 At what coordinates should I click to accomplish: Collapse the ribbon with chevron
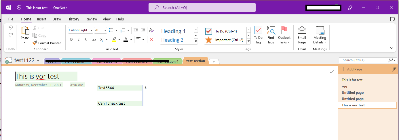pos(392,48)
